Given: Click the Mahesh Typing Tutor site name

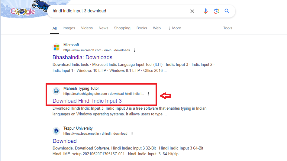Looking at the screenshot, I should [81, 89].
